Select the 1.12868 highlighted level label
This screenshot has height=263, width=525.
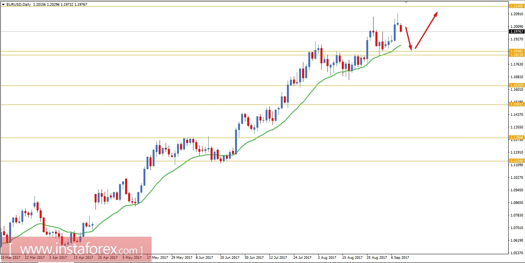517,138
